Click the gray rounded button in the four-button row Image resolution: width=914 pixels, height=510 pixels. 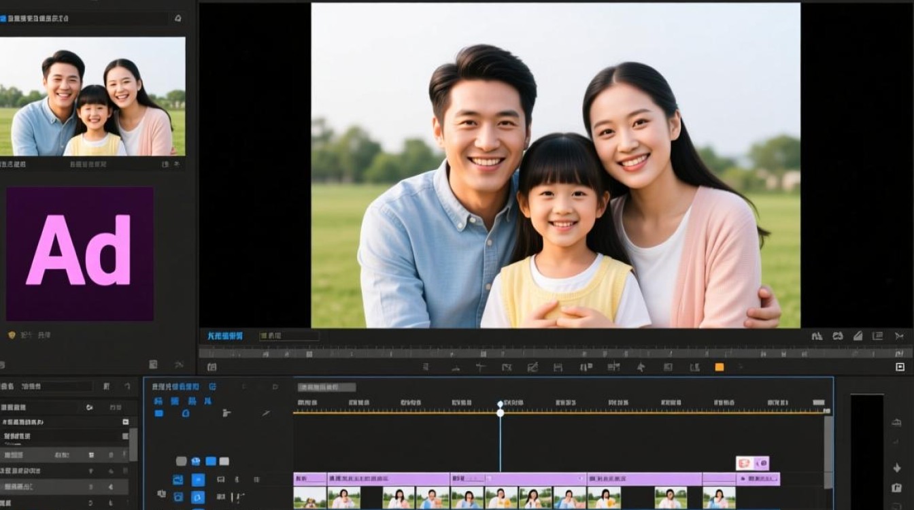click(x=181, y=461)
